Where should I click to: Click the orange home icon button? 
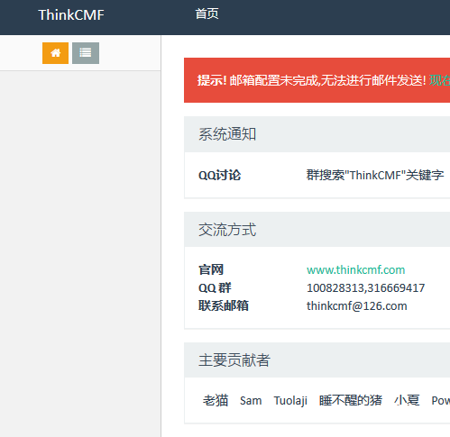[x=55, y=53]
